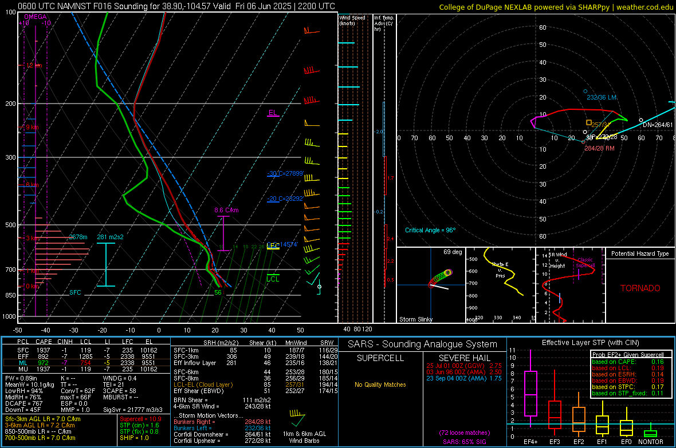Click the based on CAPE probability row

[x=628, y=362]
